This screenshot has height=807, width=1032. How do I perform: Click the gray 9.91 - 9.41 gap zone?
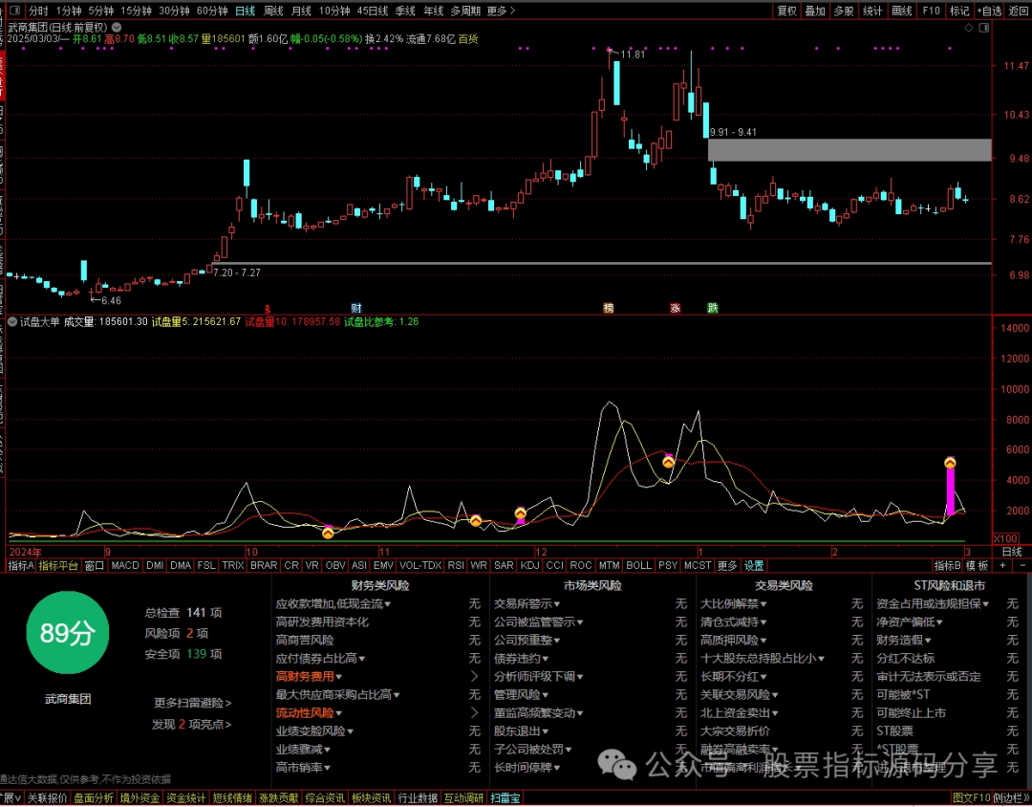(x=849, y=149)
